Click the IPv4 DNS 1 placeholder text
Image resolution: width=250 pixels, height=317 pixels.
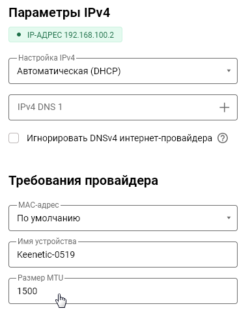(x=40, y=107)
